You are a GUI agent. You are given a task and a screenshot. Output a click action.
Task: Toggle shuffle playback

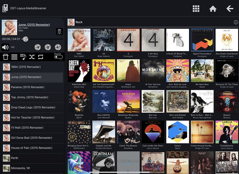point(32,57)
